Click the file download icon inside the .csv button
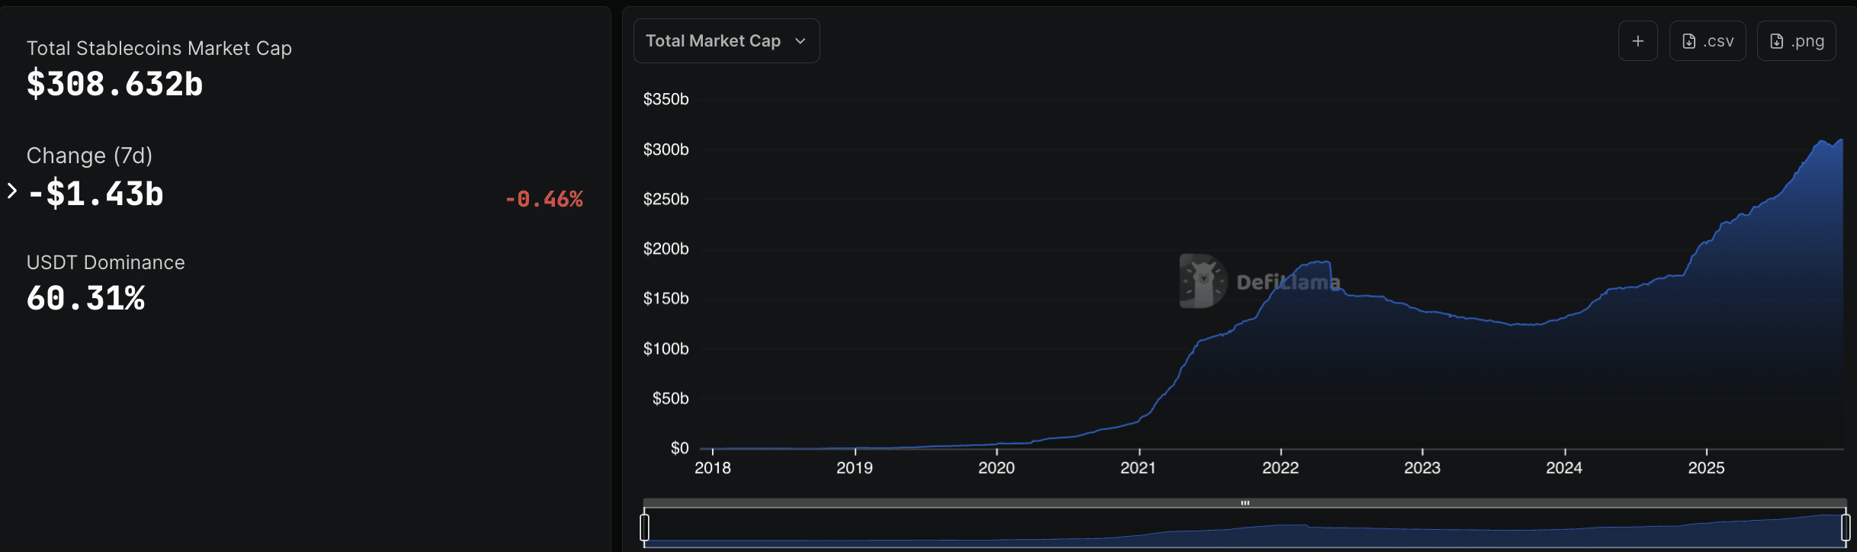The height and width of the screenshot is (552, 1857). [1689, 42]
